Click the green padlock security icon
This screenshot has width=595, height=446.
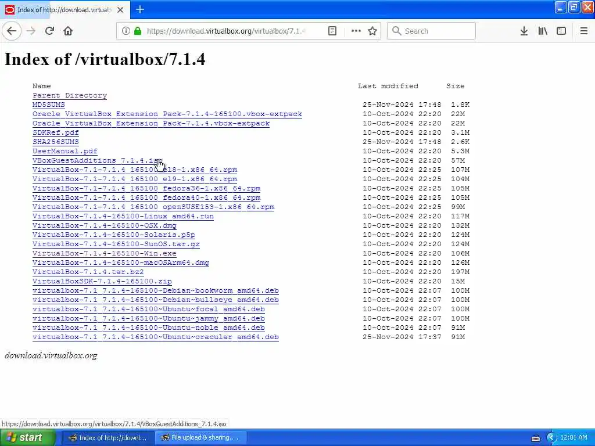138,31
